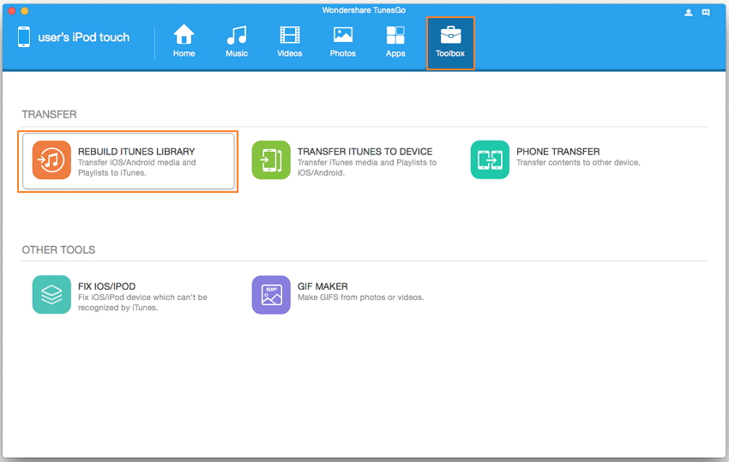Screen dimensions: 729x462
Task: Open the user account icon in title bar
Action: pyautogui.click(x=689, y=12)
